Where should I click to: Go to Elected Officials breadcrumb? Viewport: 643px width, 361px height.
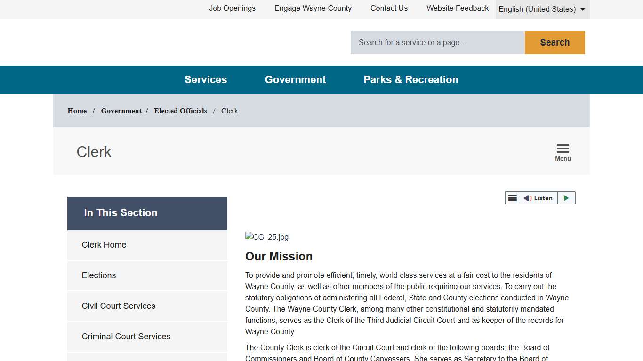(180, 111)
